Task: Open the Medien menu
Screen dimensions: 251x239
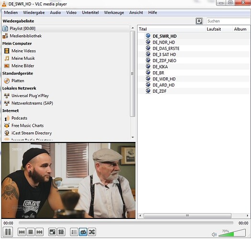Action: pos(11,12)
